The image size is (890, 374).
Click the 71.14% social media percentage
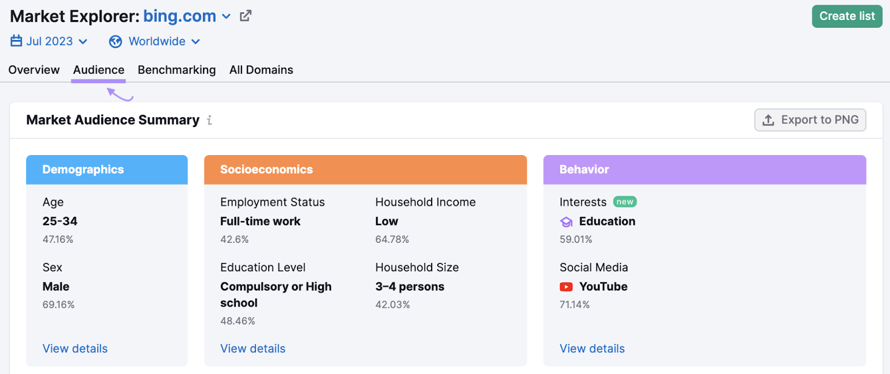(x=575, y=305)
